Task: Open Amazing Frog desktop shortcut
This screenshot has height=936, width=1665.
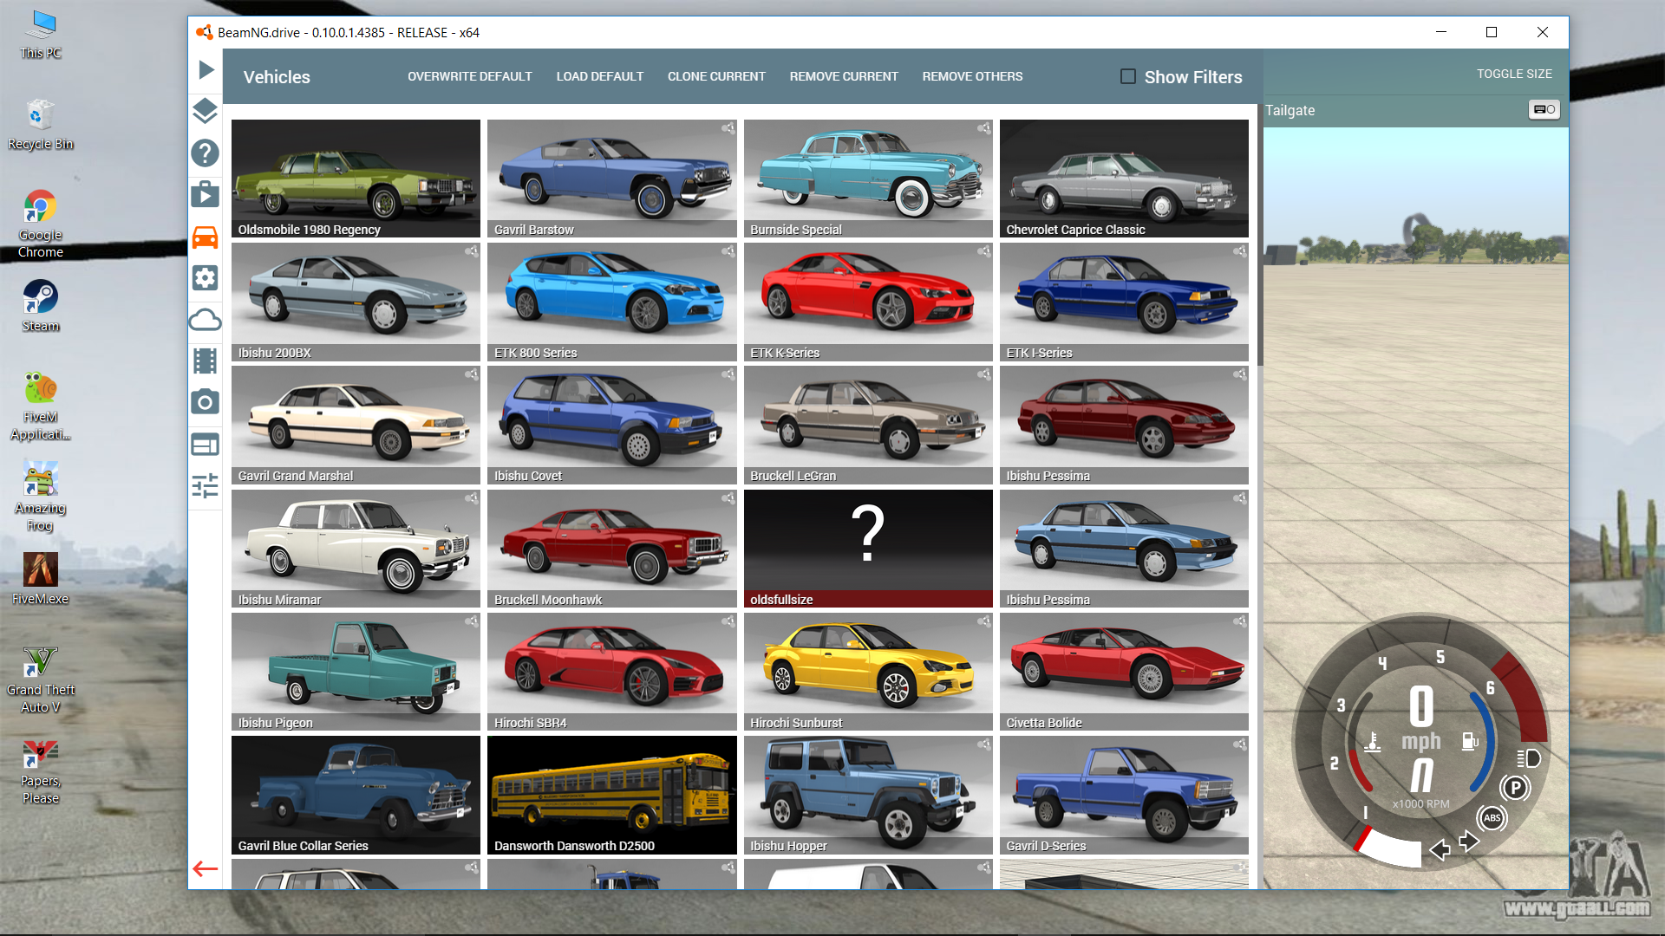Action: click(41, 497)
